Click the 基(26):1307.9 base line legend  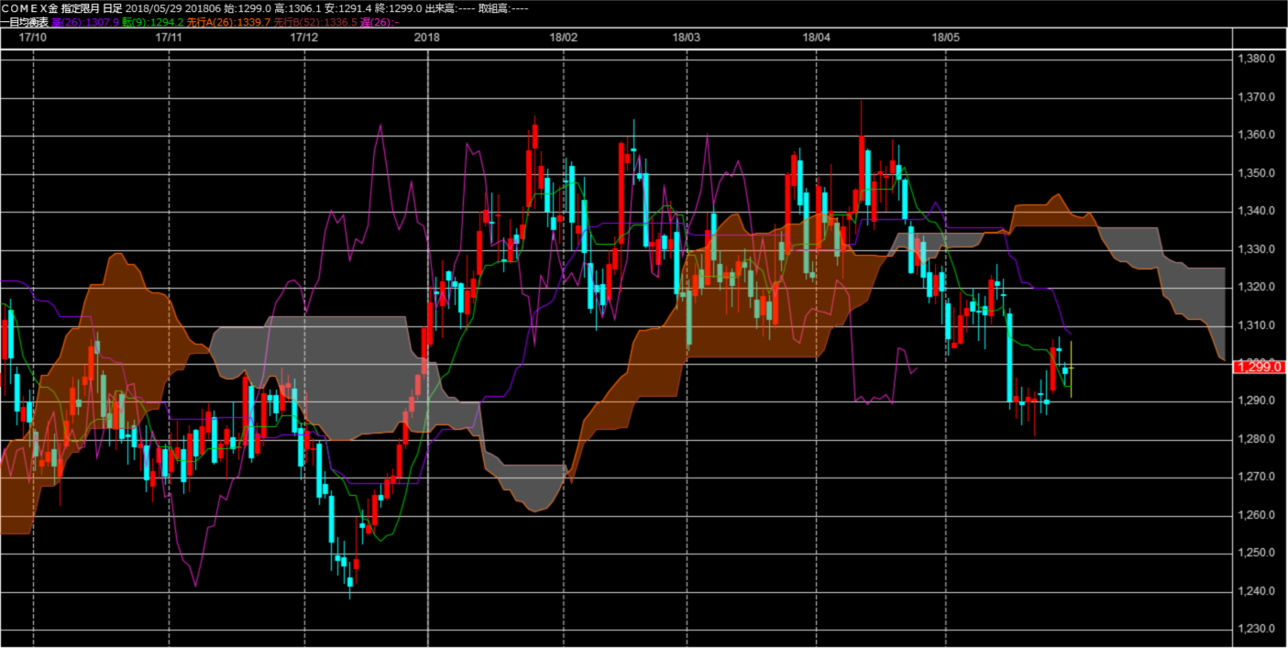click(x=85, y=20)
